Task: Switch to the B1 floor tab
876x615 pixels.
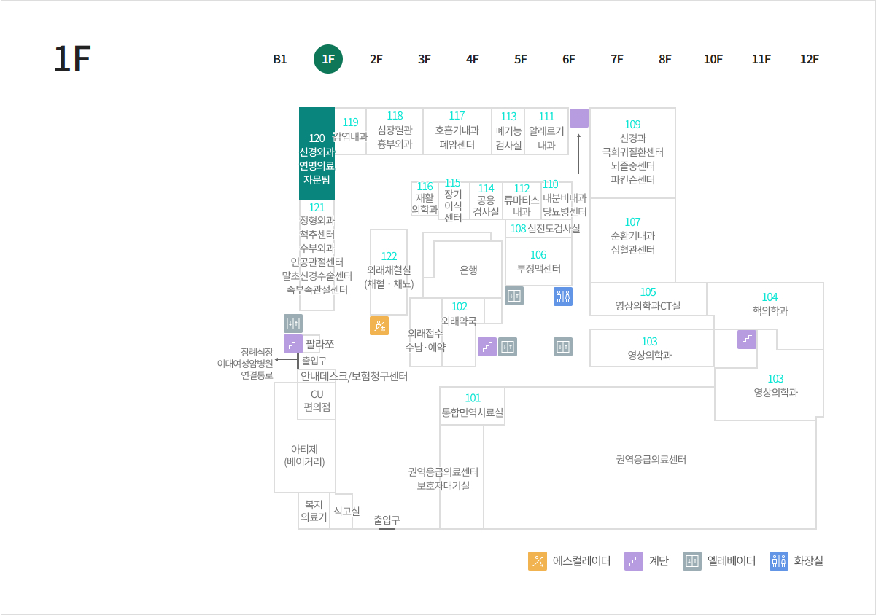Action: 280,60
